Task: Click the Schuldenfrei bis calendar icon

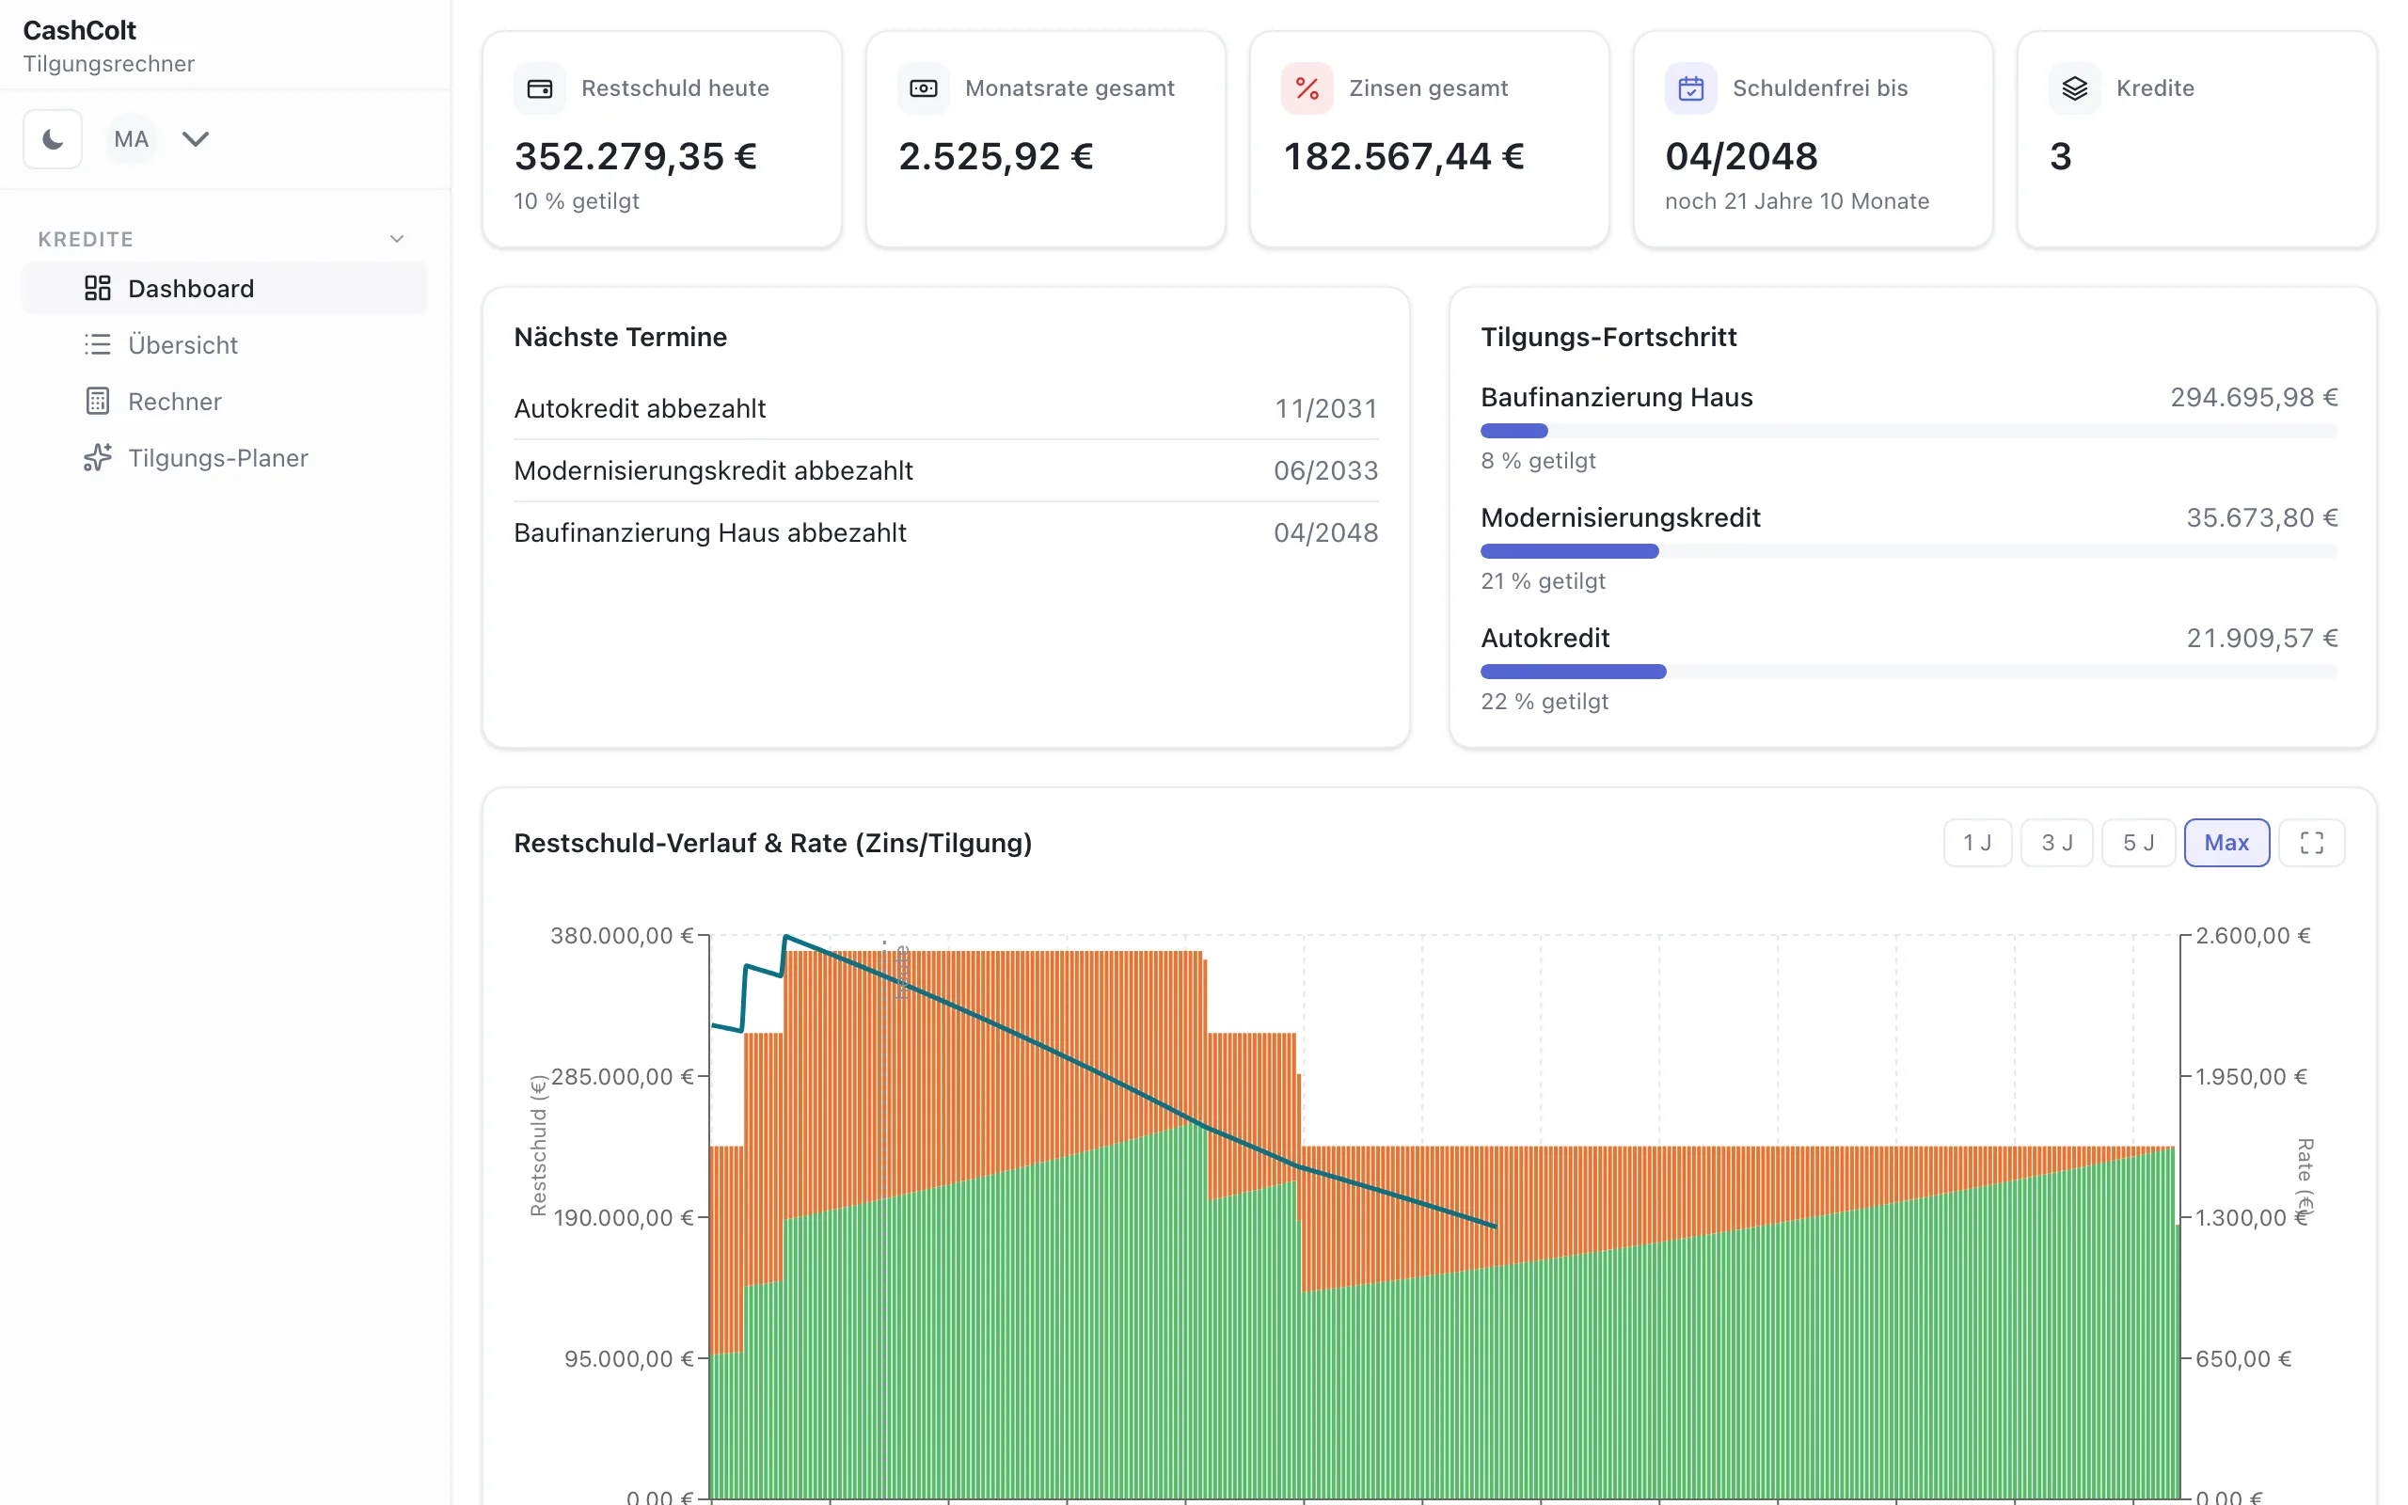Action: [1691, 88]
